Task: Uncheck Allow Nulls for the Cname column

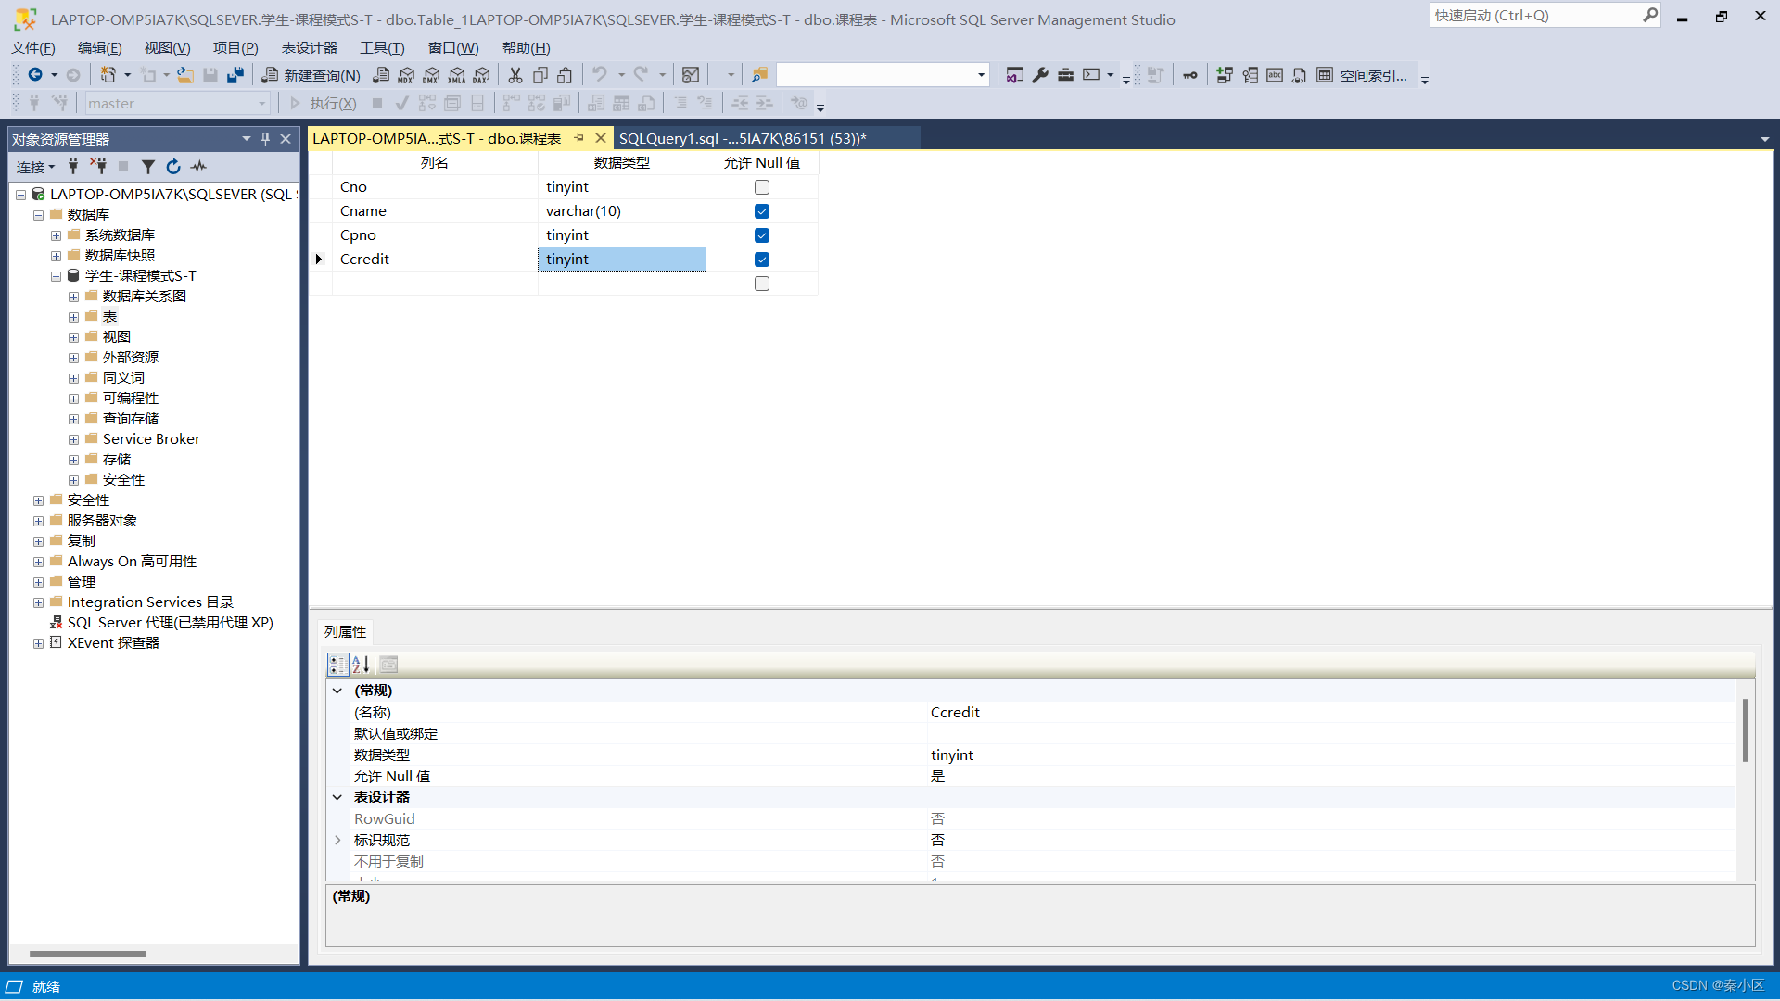Action: click(762, 211)
